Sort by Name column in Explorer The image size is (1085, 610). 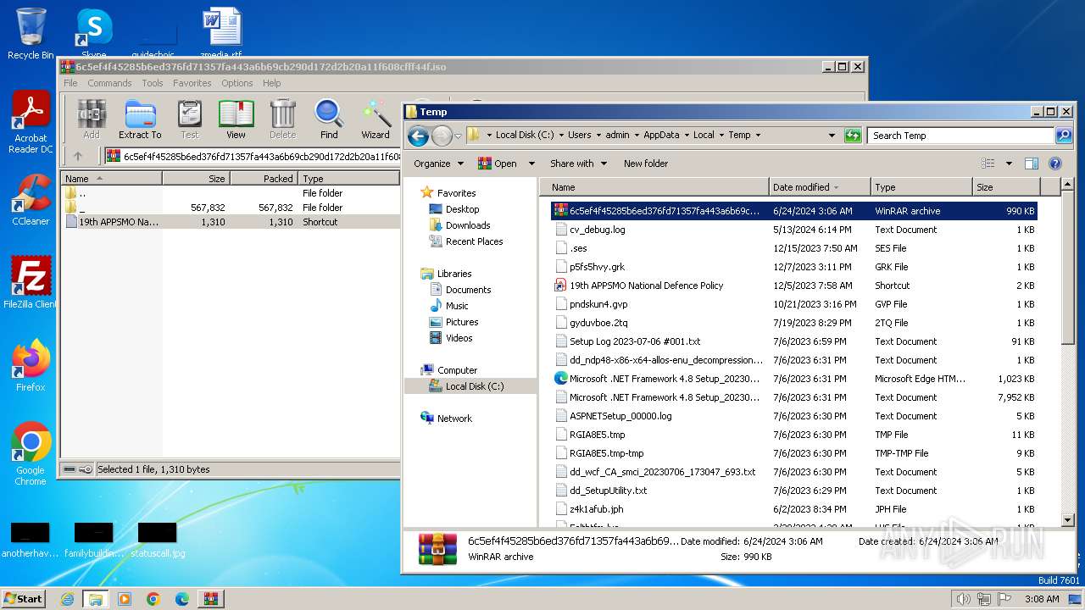[x=654, y=187]
